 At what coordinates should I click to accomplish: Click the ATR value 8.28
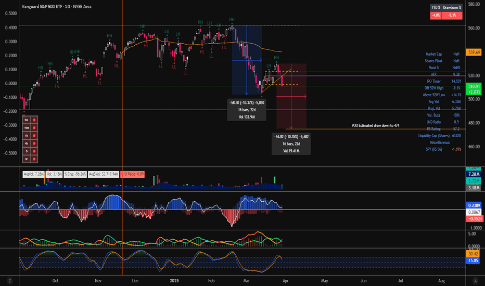[456, 74]
